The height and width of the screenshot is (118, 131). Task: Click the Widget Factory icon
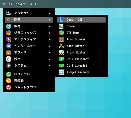(x=61, y=72)
